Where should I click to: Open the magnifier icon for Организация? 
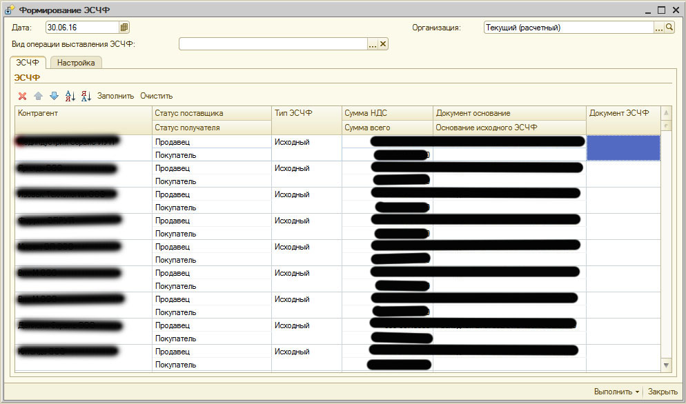pos(669,28)
